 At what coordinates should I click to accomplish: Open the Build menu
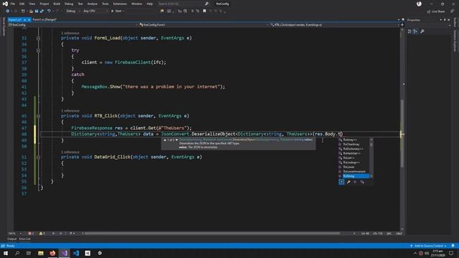[x=57, y=4]
